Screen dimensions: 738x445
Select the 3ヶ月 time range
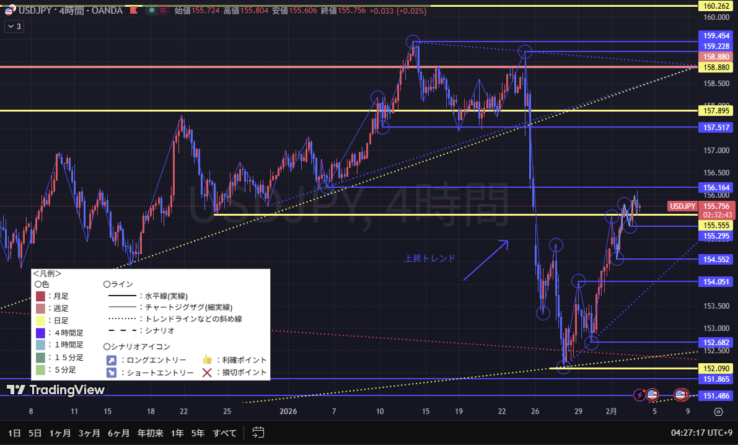pos(89,432)
